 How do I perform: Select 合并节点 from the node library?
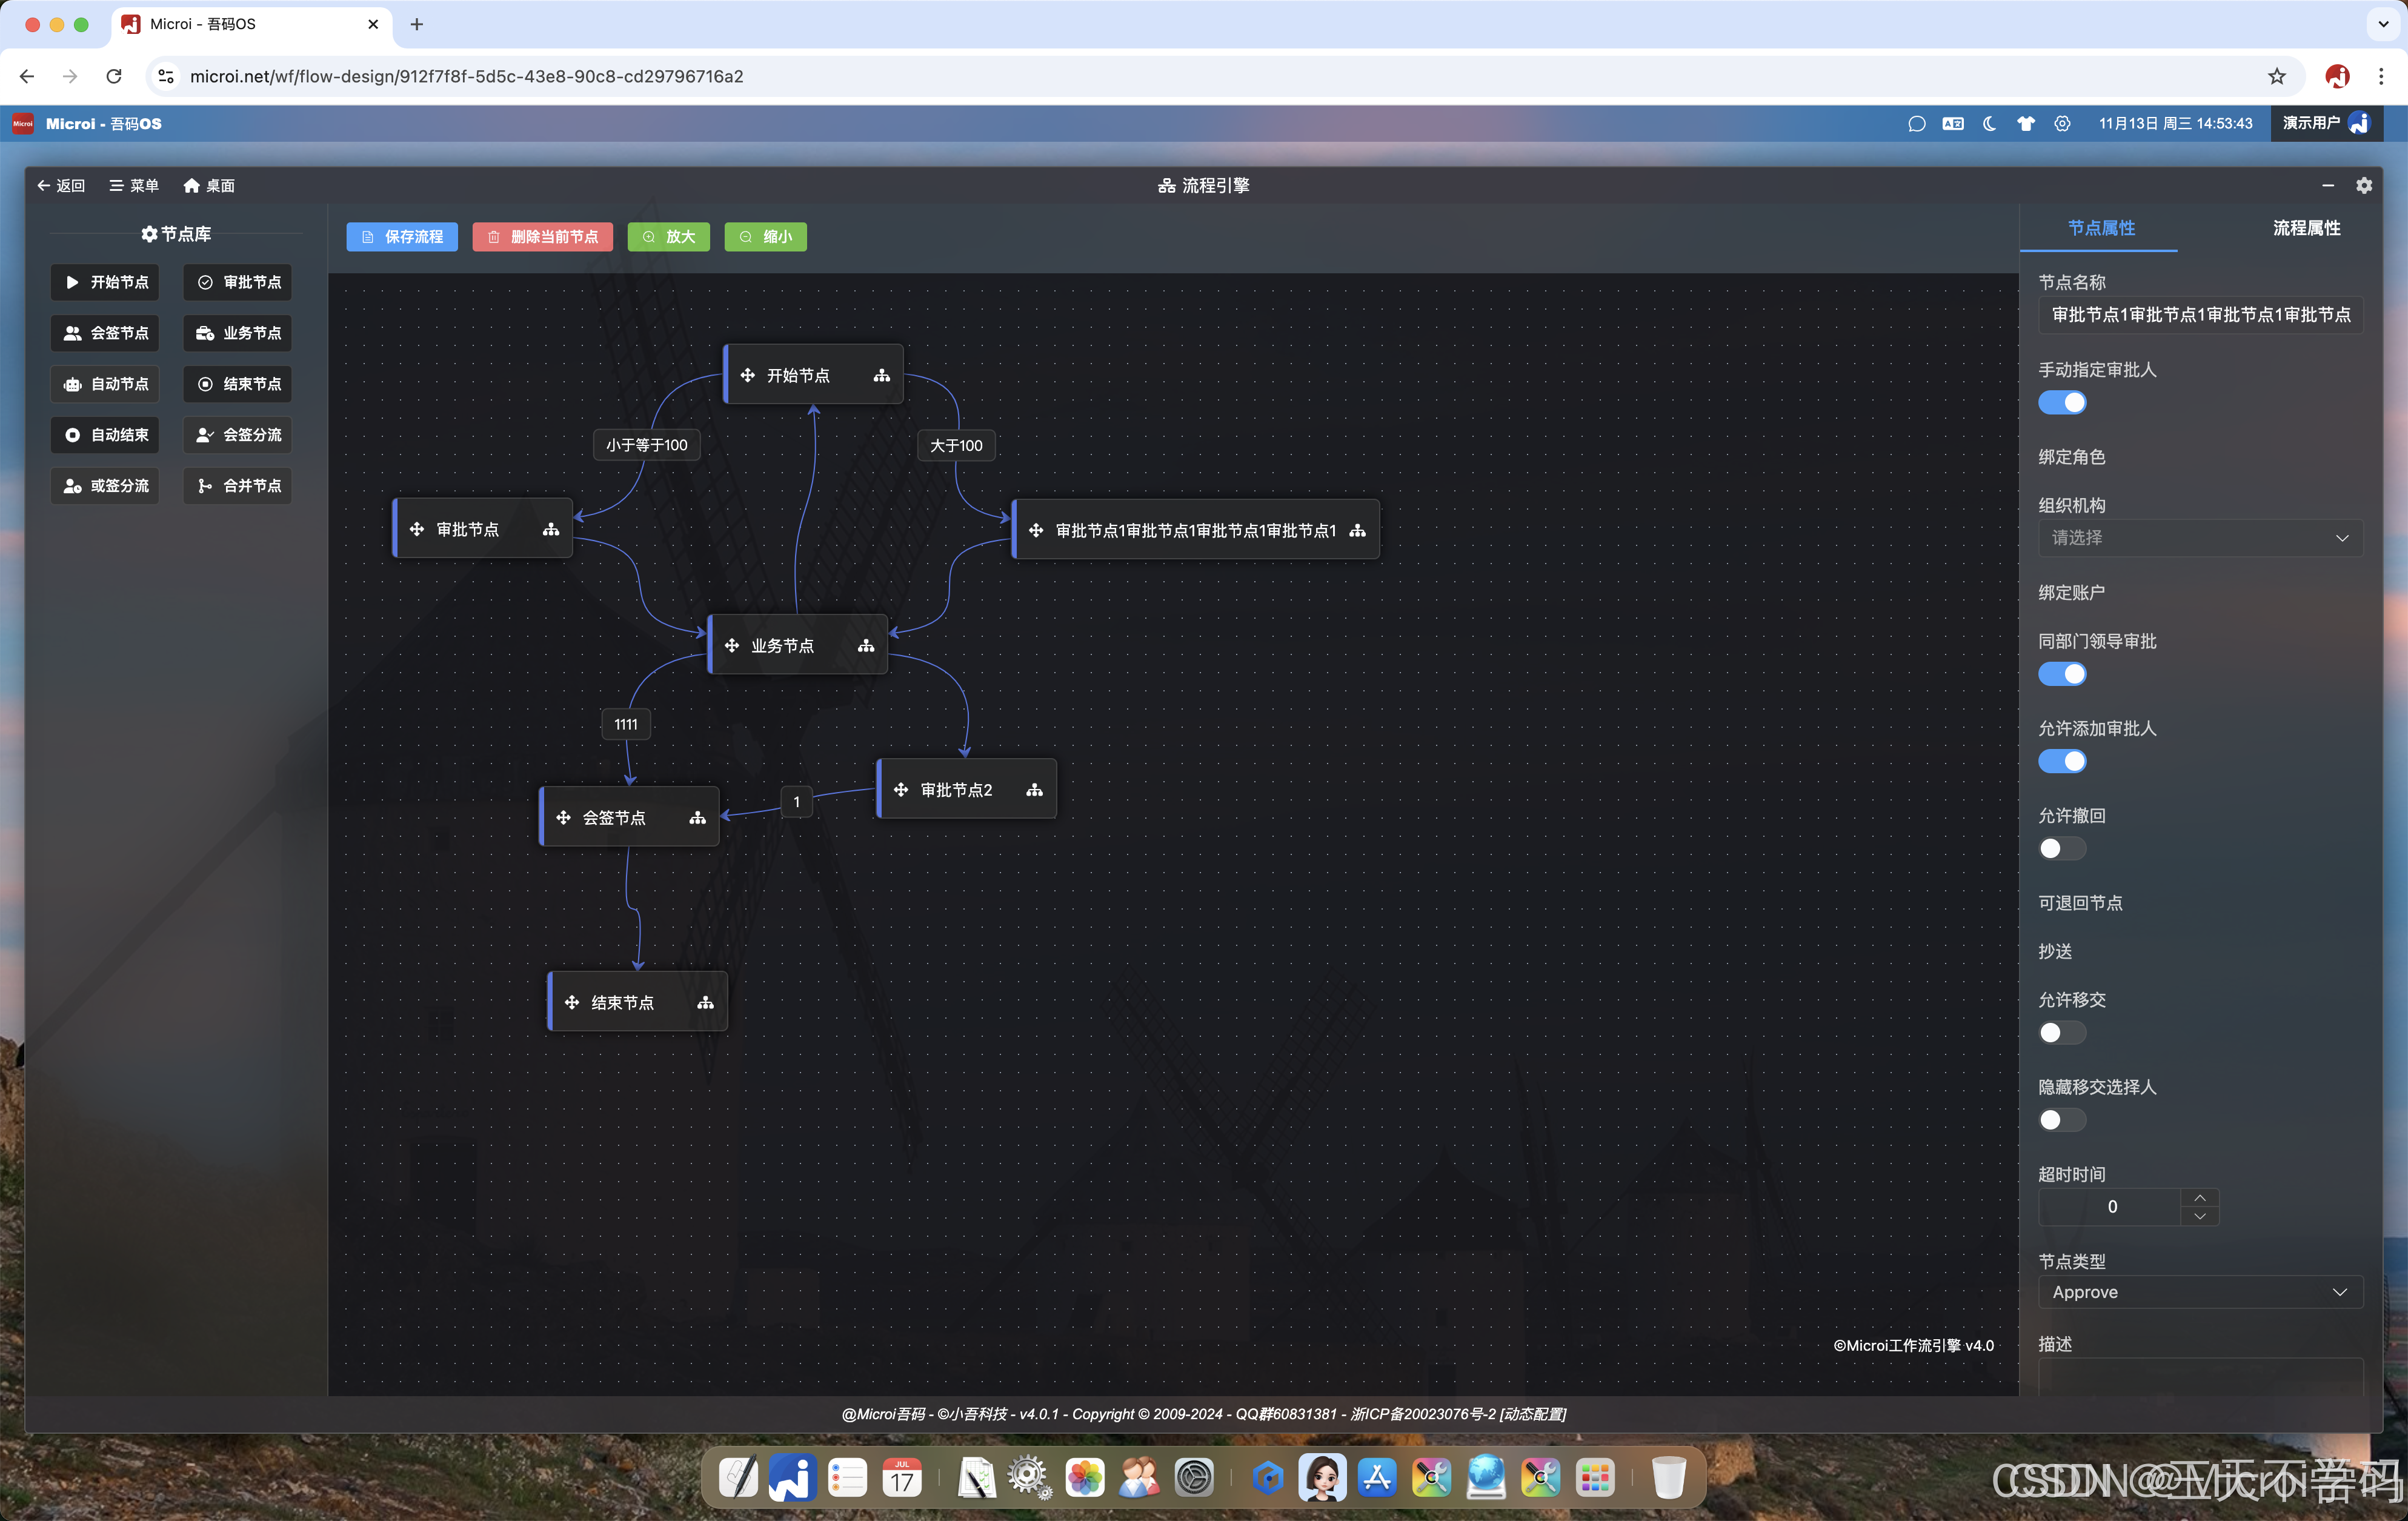coord(238,486)
